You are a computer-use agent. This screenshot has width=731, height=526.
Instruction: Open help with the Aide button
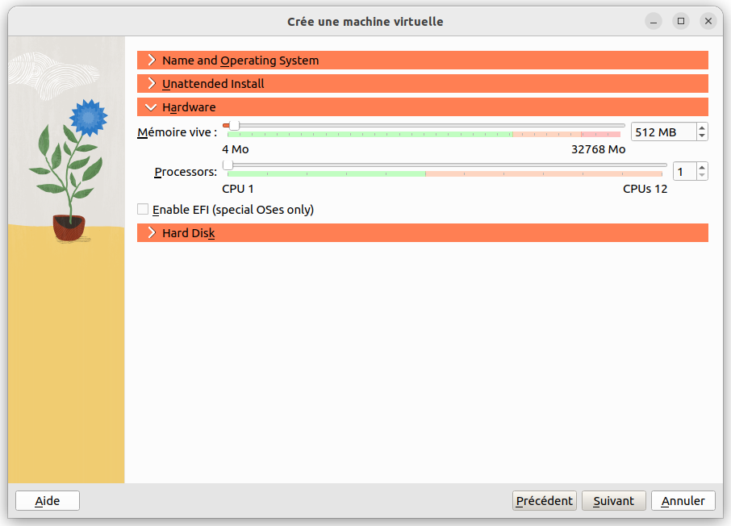pos(48,501)
